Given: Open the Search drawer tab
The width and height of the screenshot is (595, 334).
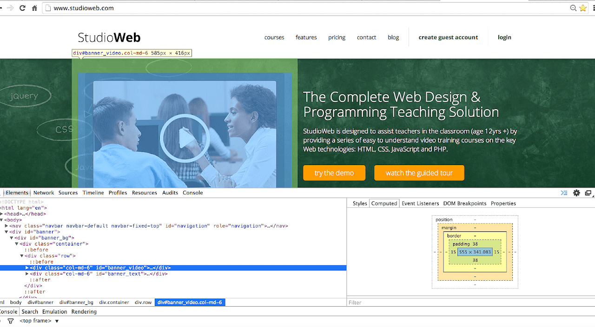Looking at the screenshot, I should coord(30,312).
